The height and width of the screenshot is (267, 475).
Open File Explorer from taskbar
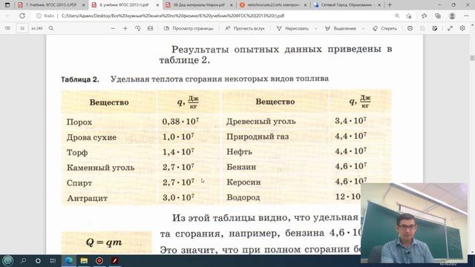[84, 260]
